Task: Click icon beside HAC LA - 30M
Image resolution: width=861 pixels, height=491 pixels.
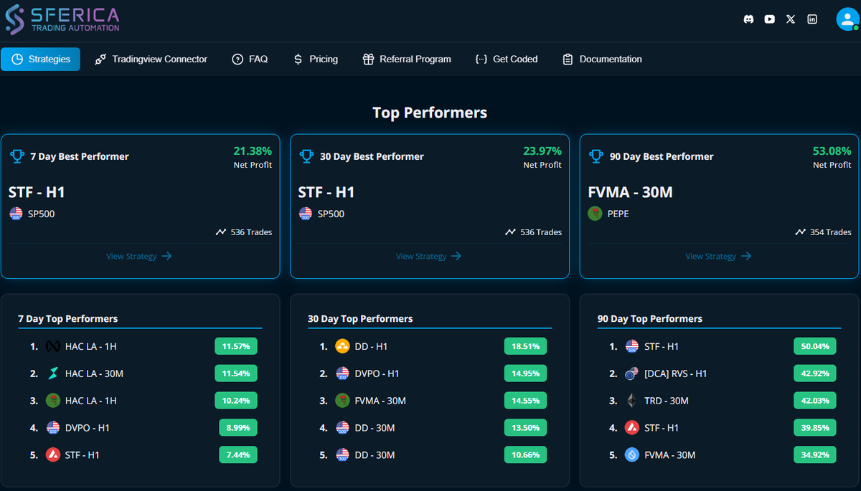Action: pos(53,373)
